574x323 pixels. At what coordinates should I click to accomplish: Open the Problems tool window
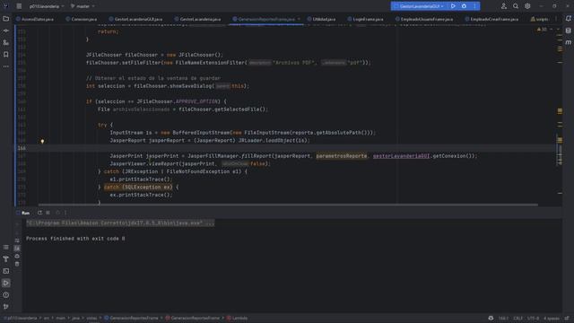coord(6,295)
